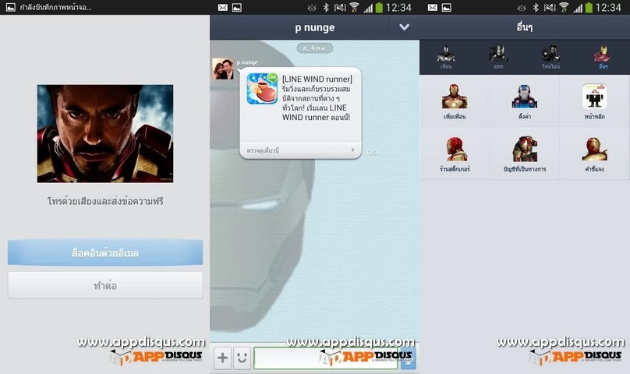Tap the picture notification icon above chat screen
The image size is (630, 374).
click(x=237, y=7)
